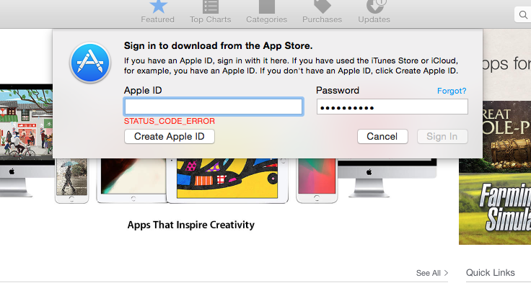The image size is (531, 288).
Task: Click into the Password field
Action: [x=392, y=107]
